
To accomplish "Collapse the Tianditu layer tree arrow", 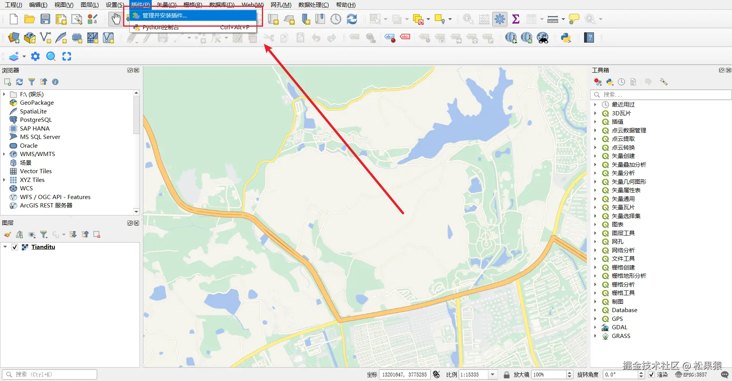I will click(x=5, y=247).
